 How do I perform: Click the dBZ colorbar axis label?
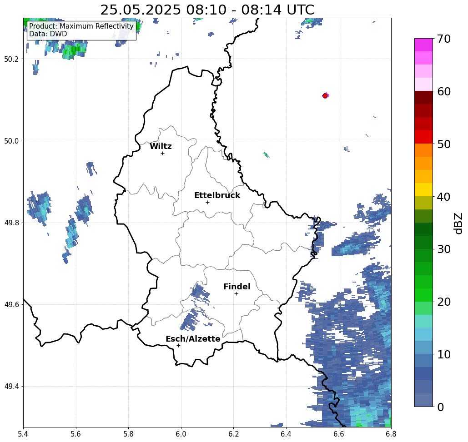click(458, 223)
